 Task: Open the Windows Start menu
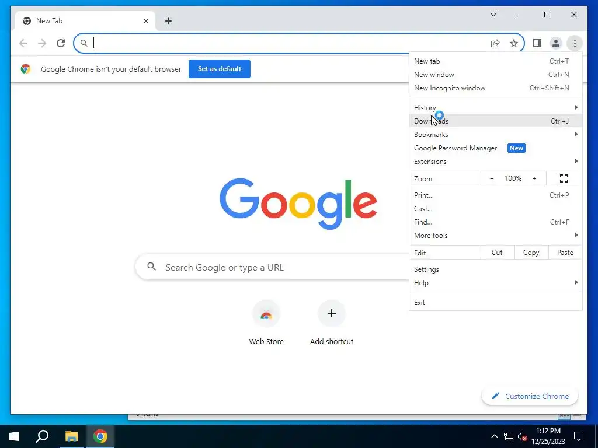coord(14,436)
